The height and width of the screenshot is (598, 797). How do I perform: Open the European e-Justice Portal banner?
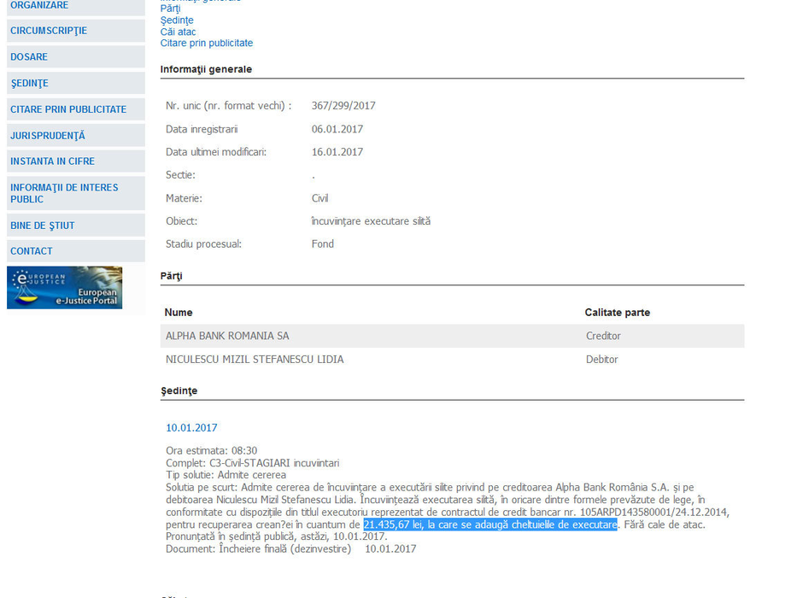[65, 287]
